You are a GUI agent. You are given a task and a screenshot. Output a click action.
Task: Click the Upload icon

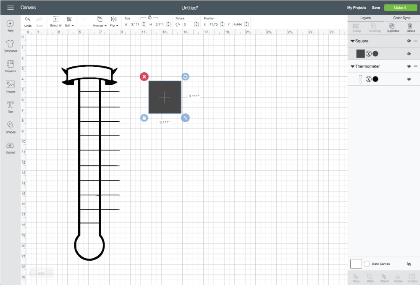[x=10, y=146]
